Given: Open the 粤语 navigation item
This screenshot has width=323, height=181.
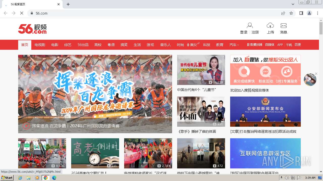Looking at the screenshot, I should click(x=111, y=45).
